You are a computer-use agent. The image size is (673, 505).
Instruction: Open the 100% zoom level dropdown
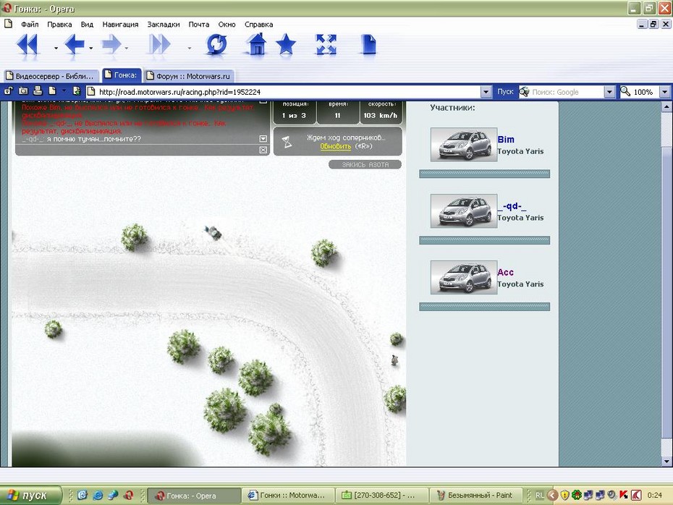[664, 92]
